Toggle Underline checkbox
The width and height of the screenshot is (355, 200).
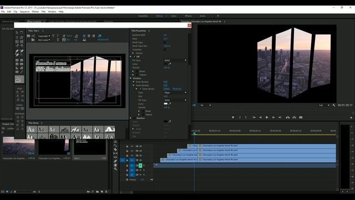[x=165, y=49]
